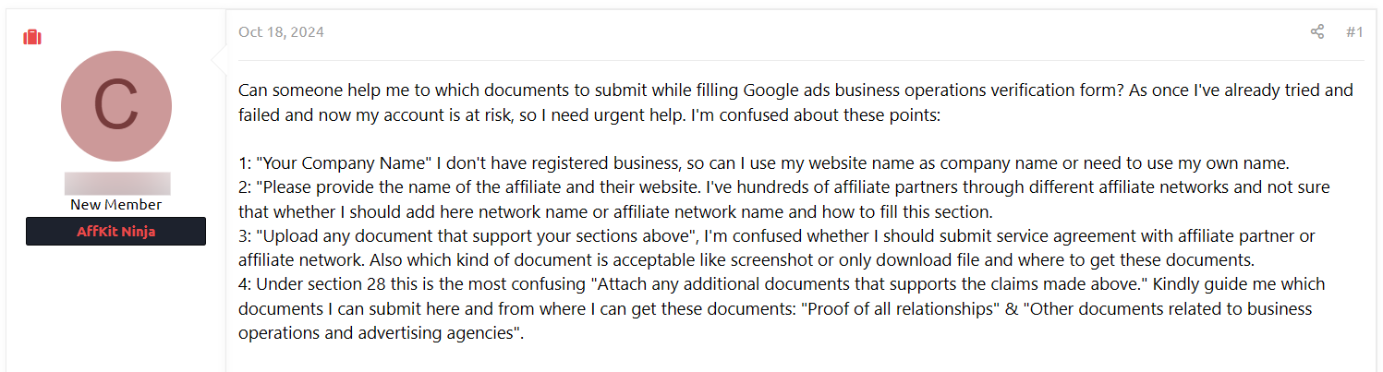1383x372 pixels.
Task: Click the phrase "Under section 28"
Action: [x=315, y=283]
